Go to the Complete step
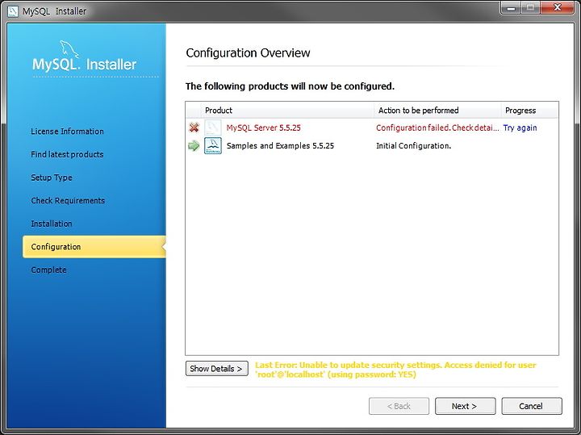The height and width of the screenshot is (435, 581). point(48,270)
